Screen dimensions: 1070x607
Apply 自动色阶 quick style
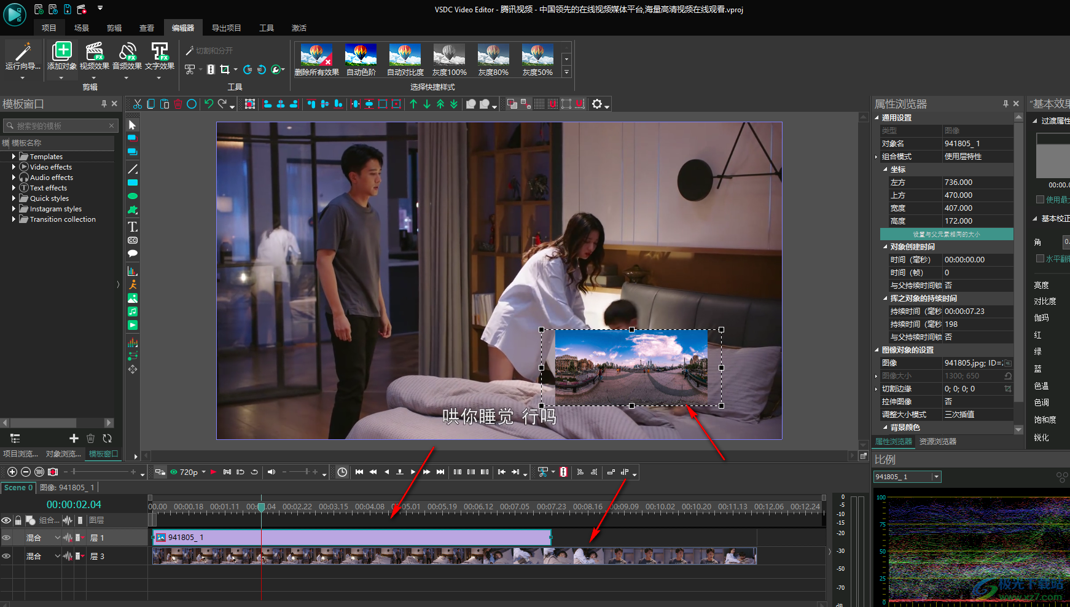pyautogui.click(x=361, y=60)
